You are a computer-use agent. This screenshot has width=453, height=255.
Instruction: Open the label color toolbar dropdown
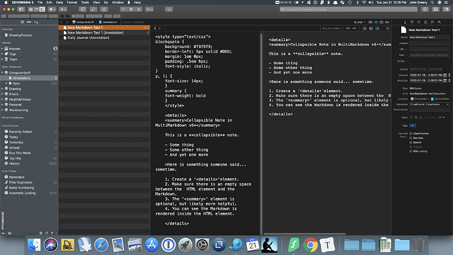click(150, 9)
